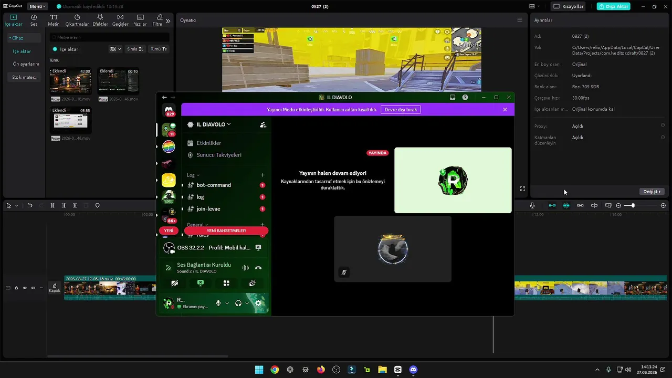The image size is (672, 378).
Task: Click the shield marker icon in timeline toolbar
Action: 97,206
